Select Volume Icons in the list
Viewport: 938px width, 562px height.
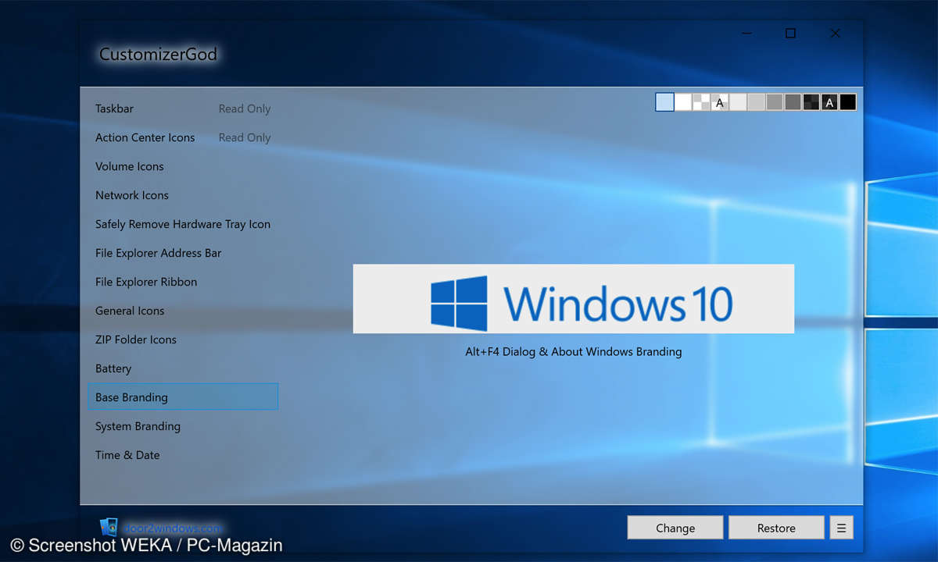pos(183,166)
